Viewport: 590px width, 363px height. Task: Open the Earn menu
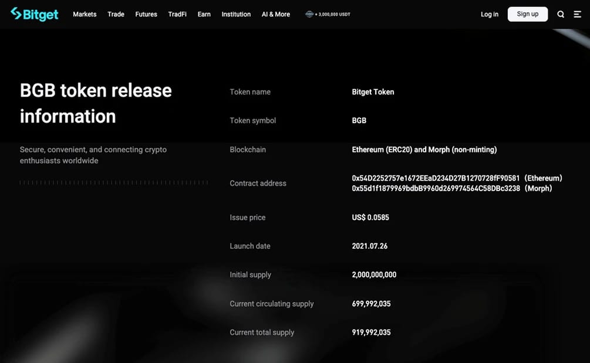coord(204,14)
